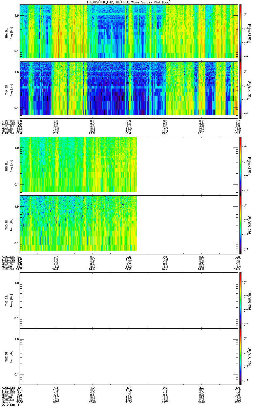The width and height of the screenshot is (254, 407).
Task: Click the '2140' time tick label
Action: (x=202, y=402)
